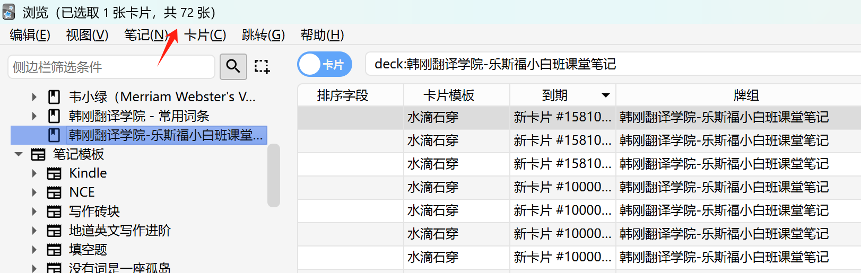Select the 韩刚翻译学院 - 常用词条 deck icon

[54, 116]
